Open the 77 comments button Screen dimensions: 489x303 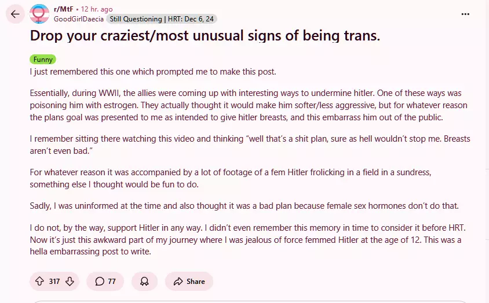[x=105, y=281]
